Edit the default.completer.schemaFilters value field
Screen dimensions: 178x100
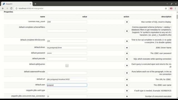coord(67,31)
